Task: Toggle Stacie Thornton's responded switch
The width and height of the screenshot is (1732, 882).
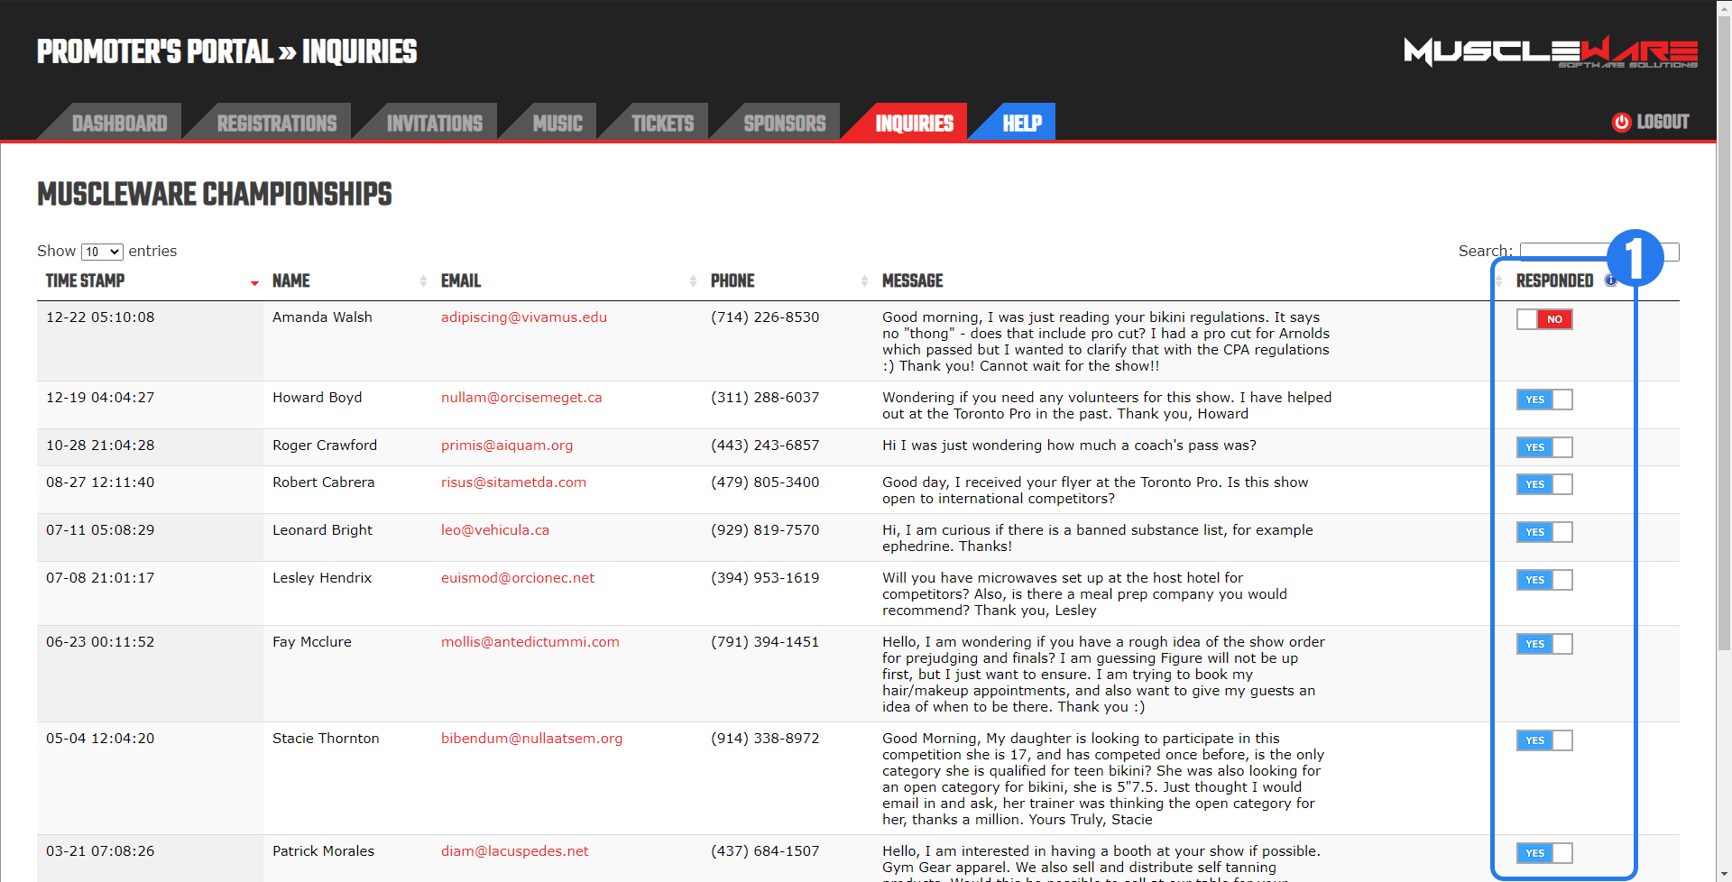Action: [x=1543, y=740]
